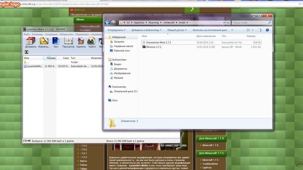Click the WinRAR Delete icon

point(81,41)
